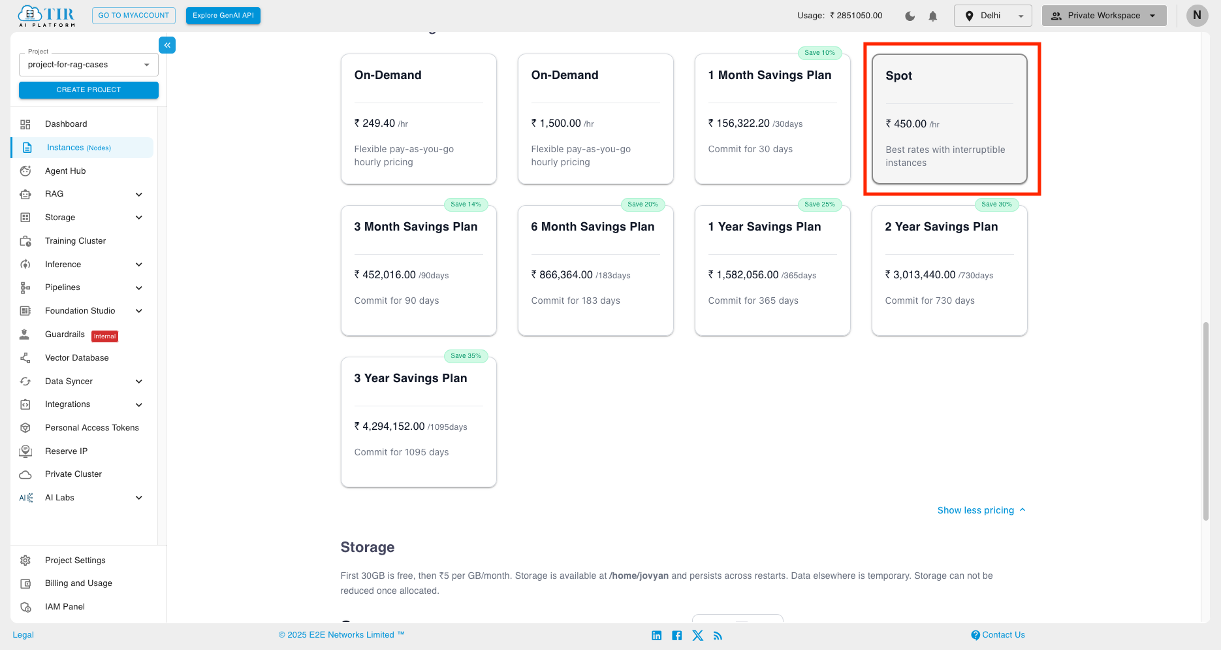Click the LinkedIn icon in footer
This screenshot has height=650, width=1221.
pyautogui.click(x=656, y=636)
